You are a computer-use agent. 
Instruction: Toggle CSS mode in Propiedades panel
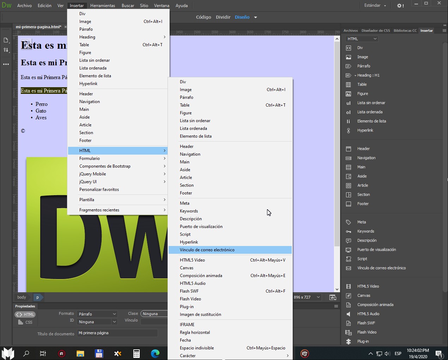[x=25, y=322]
